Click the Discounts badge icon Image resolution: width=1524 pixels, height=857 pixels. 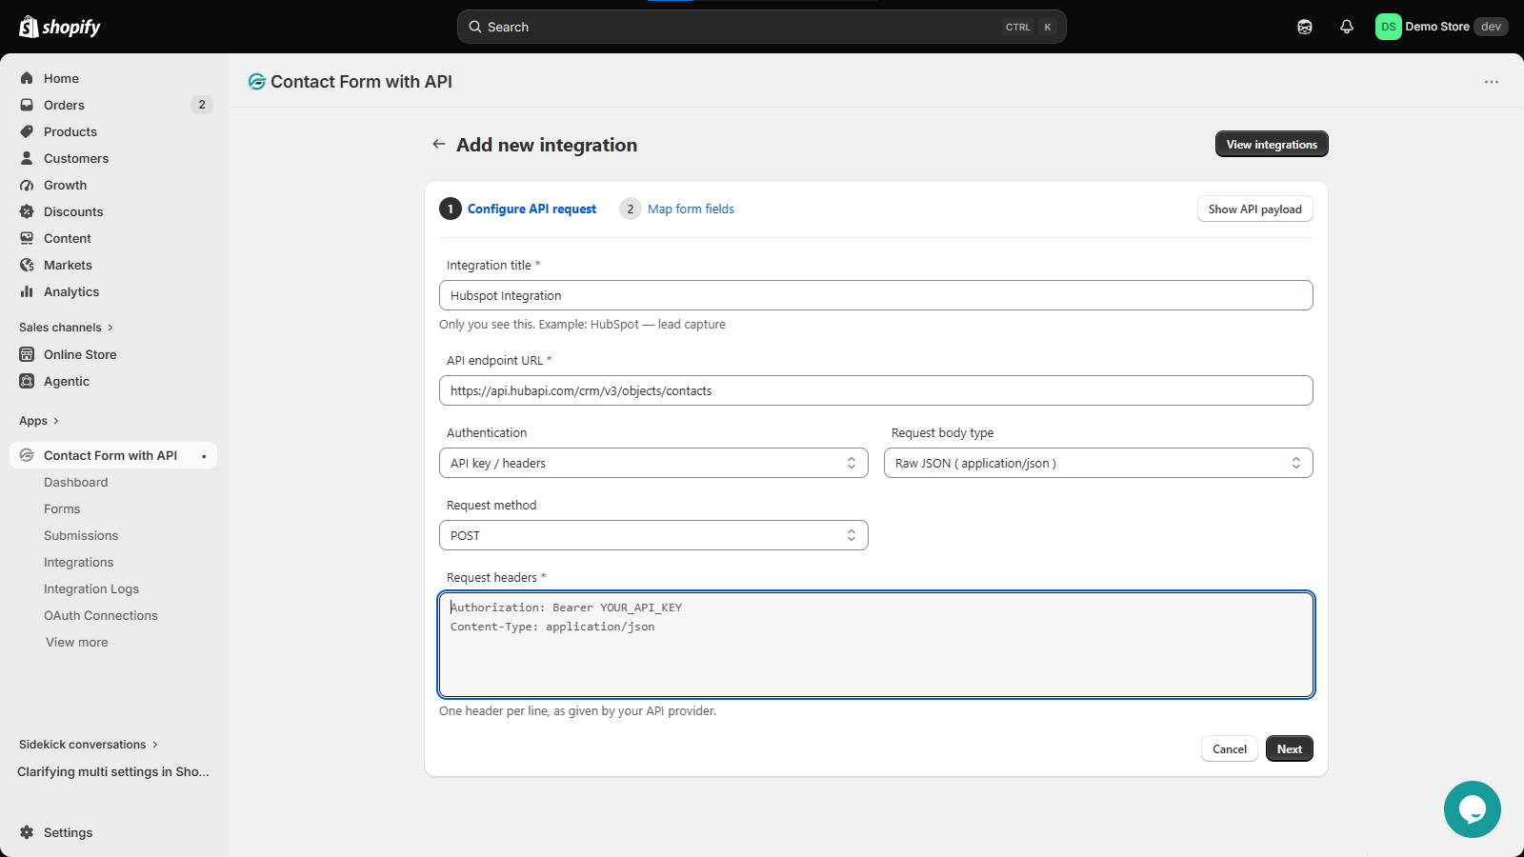click(x=27, y=211)
